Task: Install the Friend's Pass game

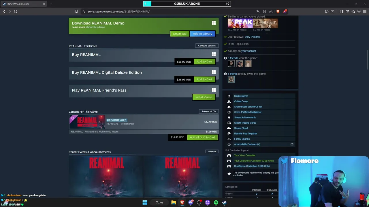Action: (x=204, y=97)
